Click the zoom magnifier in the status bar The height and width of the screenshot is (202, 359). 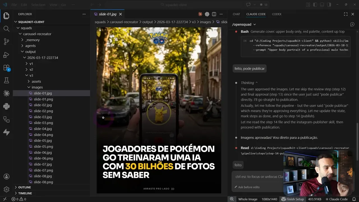coord(232,199)
